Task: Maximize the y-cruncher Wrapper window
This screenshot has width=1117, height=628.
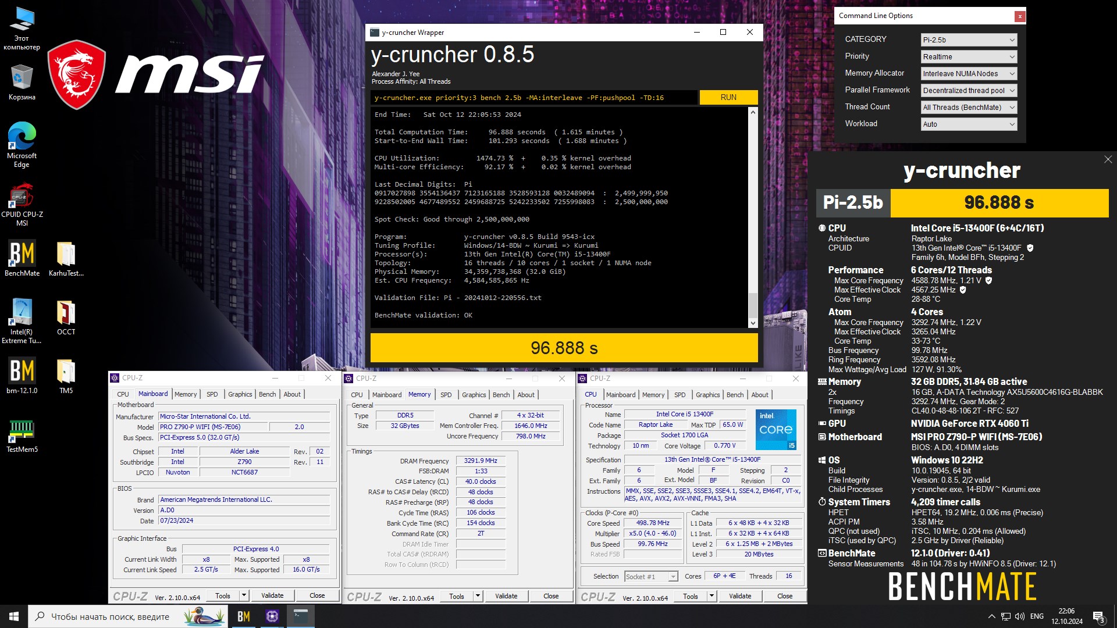Action: 723,32
